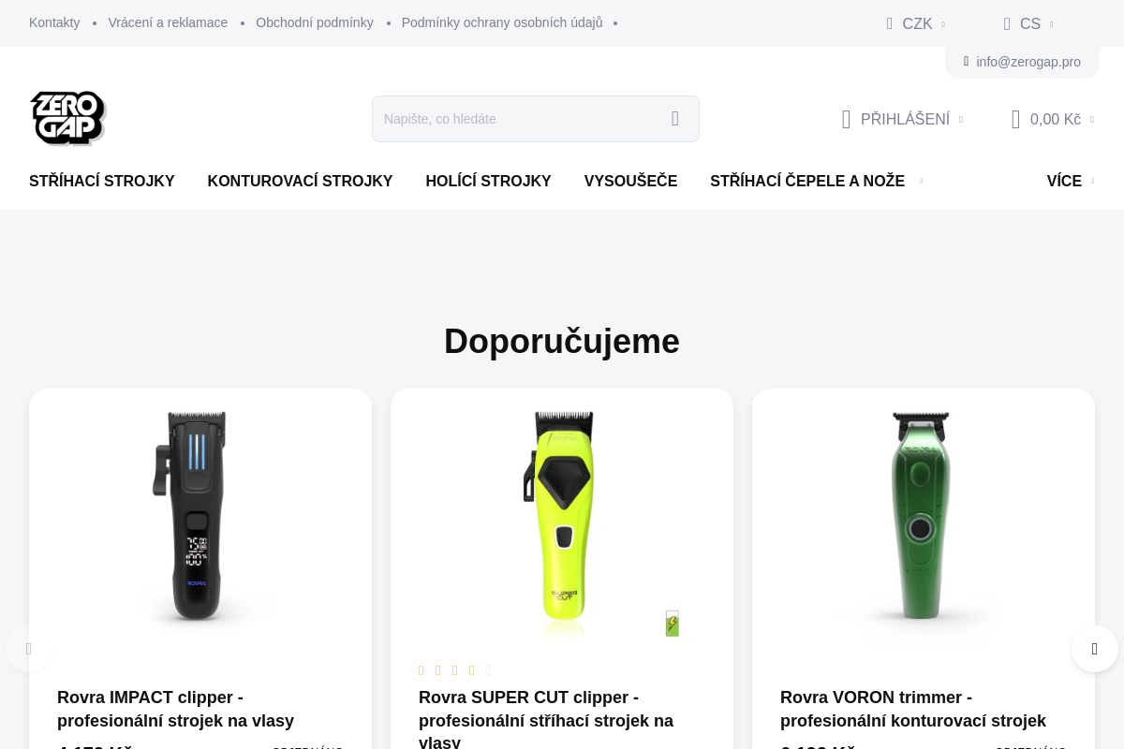Viewport: 1124px width, 749px height.
Task: Open STŘÍHACÍ STROJKY category
Action: tap(102, 182)
